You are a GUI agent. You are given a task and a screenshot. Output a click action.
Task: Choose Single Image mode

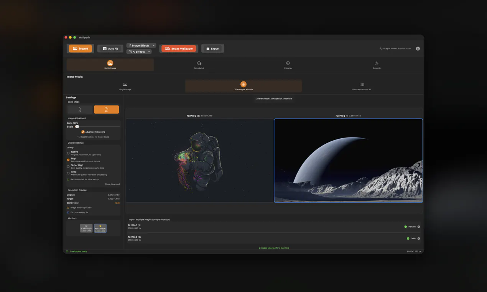tap(125, 86)
